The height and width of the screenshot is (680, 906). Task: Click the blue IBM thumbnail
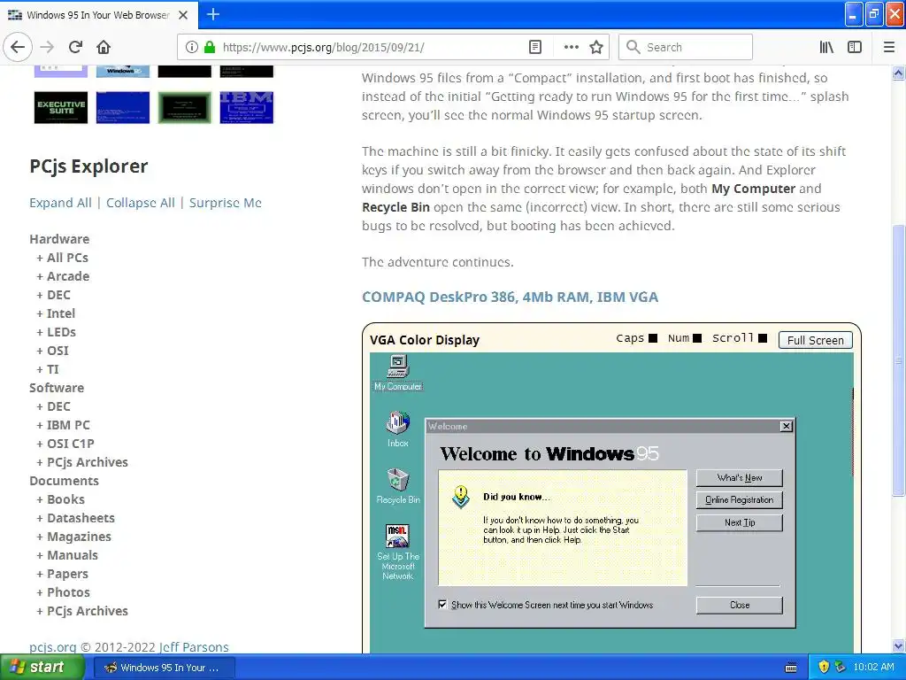(246, 107)
